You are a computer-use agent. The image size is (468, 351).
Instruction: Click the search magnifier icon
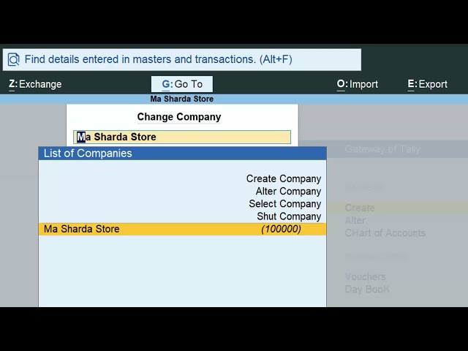tap(13, 59)
